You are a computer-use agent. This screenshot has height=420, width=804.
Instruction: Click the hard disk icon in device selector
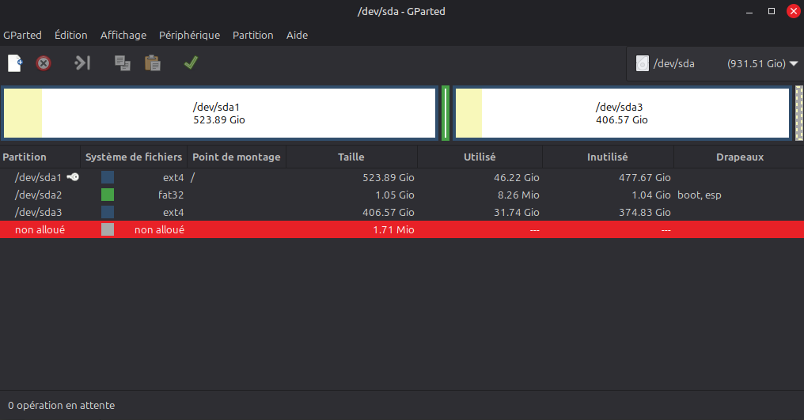[x=643, y=63]
